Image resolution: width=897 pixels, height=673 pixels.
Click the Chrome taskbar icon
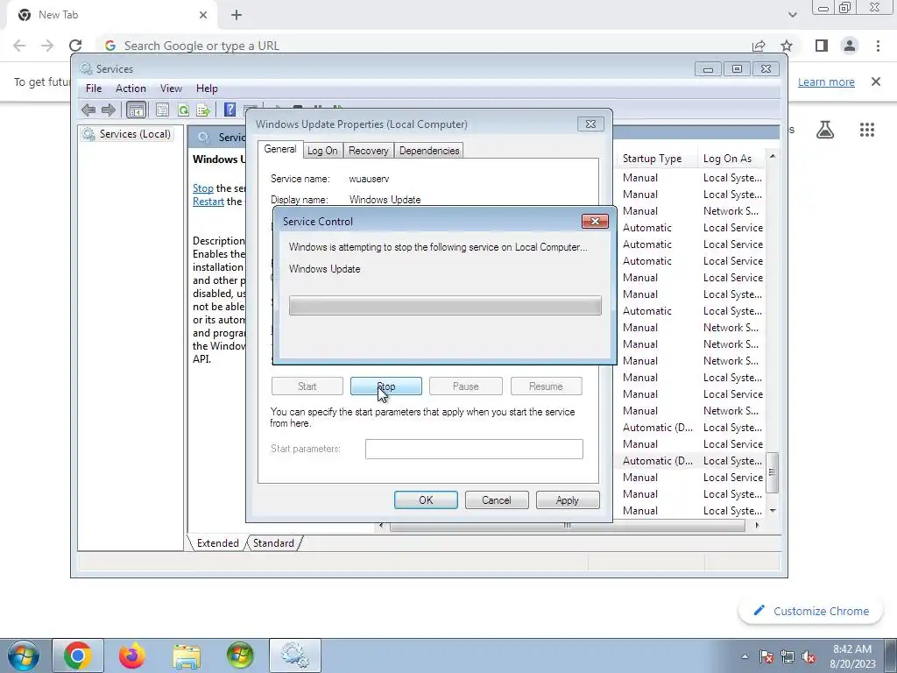pyautogui.click(x=78, y=655)
